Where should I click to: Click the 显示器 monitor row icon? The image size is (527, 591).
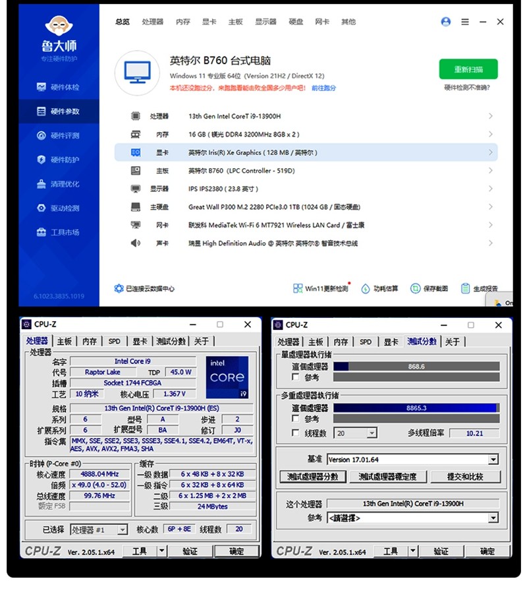(x=136, y=189)
